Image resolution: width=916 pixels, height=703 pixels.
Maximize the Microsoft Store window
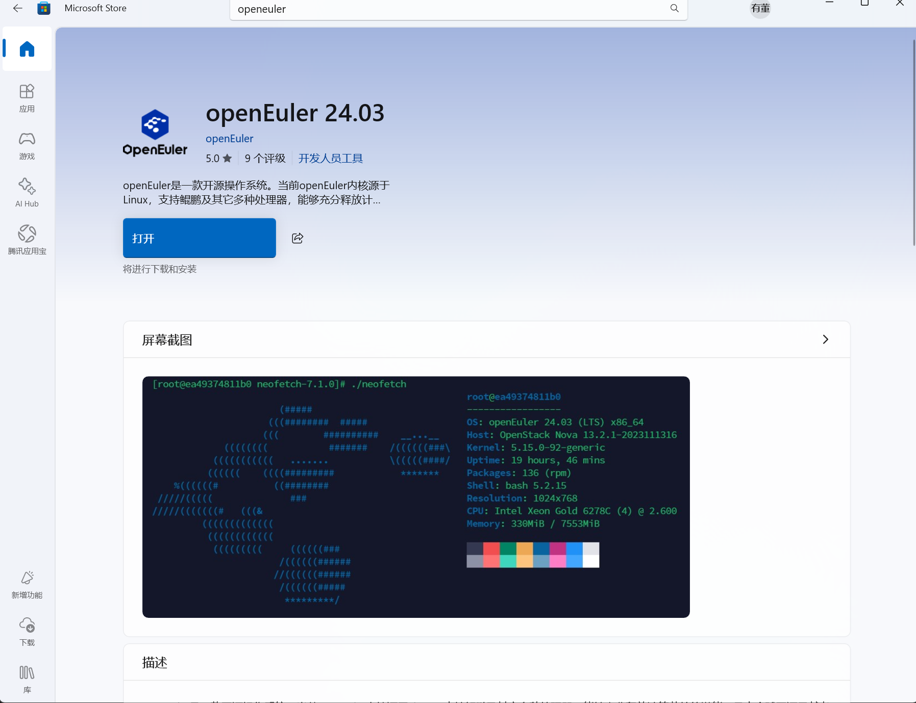pos(864,3)
